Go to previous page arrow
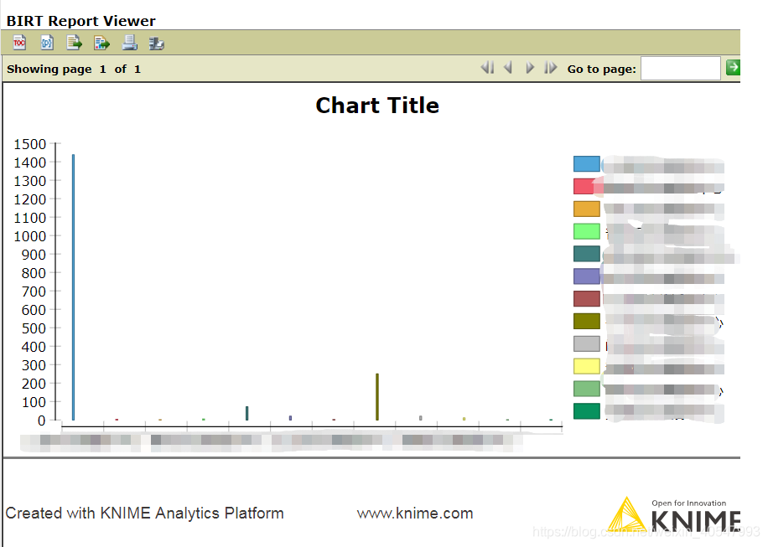This screenshot has height=547, width=768. point(508,68)
